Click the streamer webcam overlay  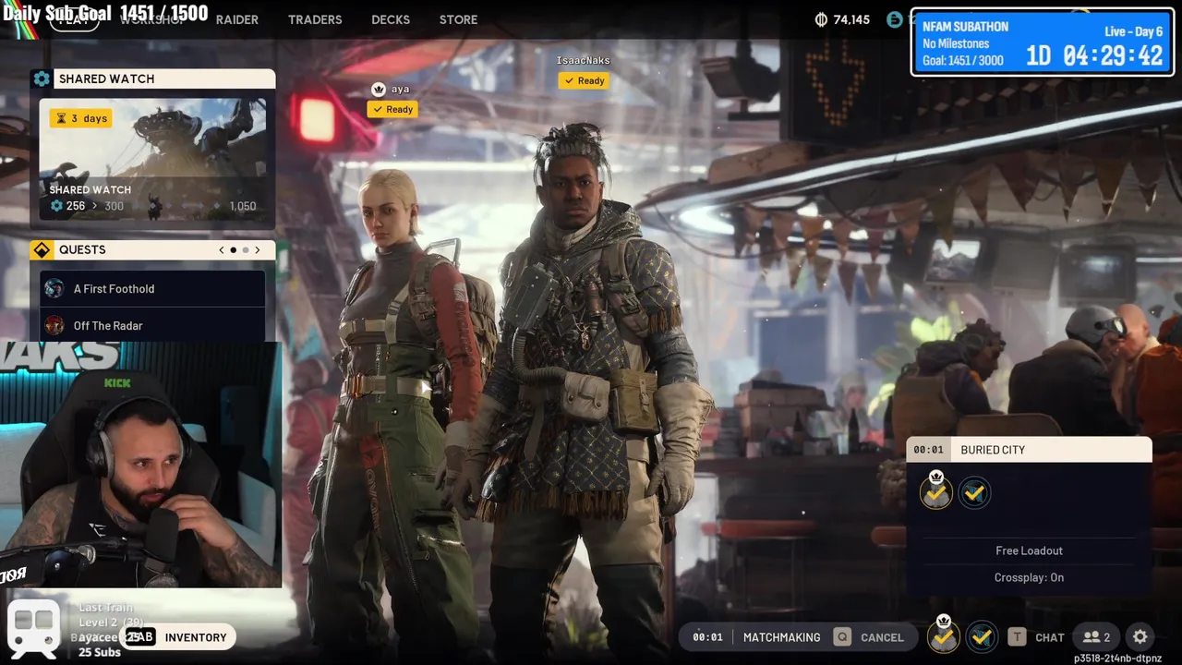pyautogui.click(x=140, y=465)
